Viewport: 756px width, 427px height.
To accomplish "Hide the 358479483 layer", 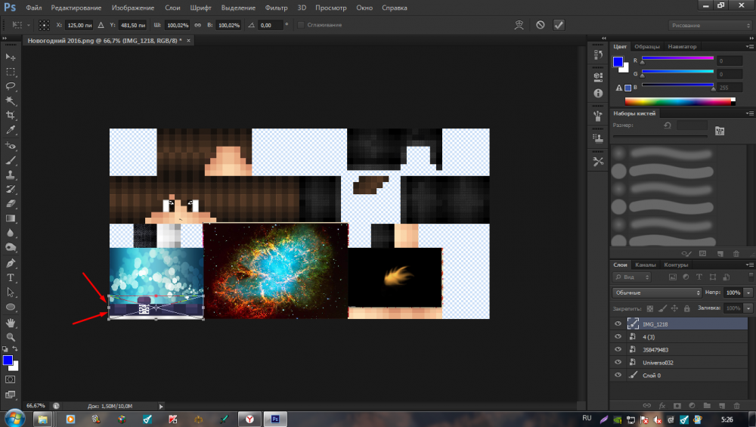I will pyautogui.click(x=618, y=349).
